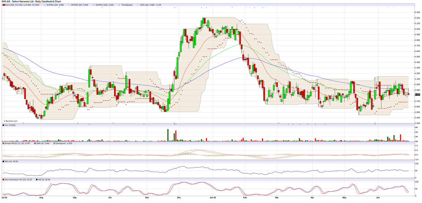Click the 'Jul 25' date axis label
The image size is (422, 203).
(5, 197)
